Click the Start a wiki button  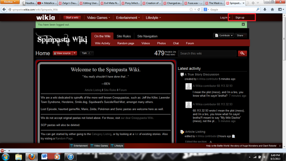tap(72, 17)
